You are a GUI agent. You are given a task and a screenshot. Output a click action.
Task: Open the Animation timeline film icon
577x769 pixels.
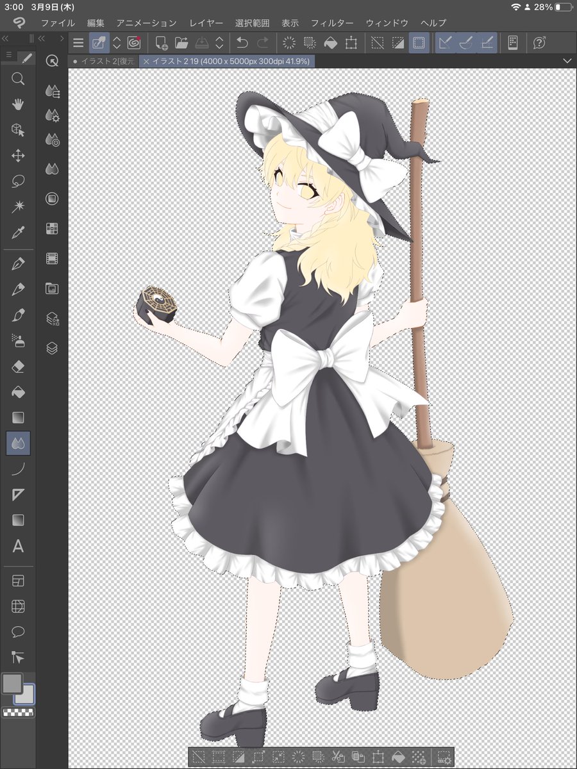(52, 259)
